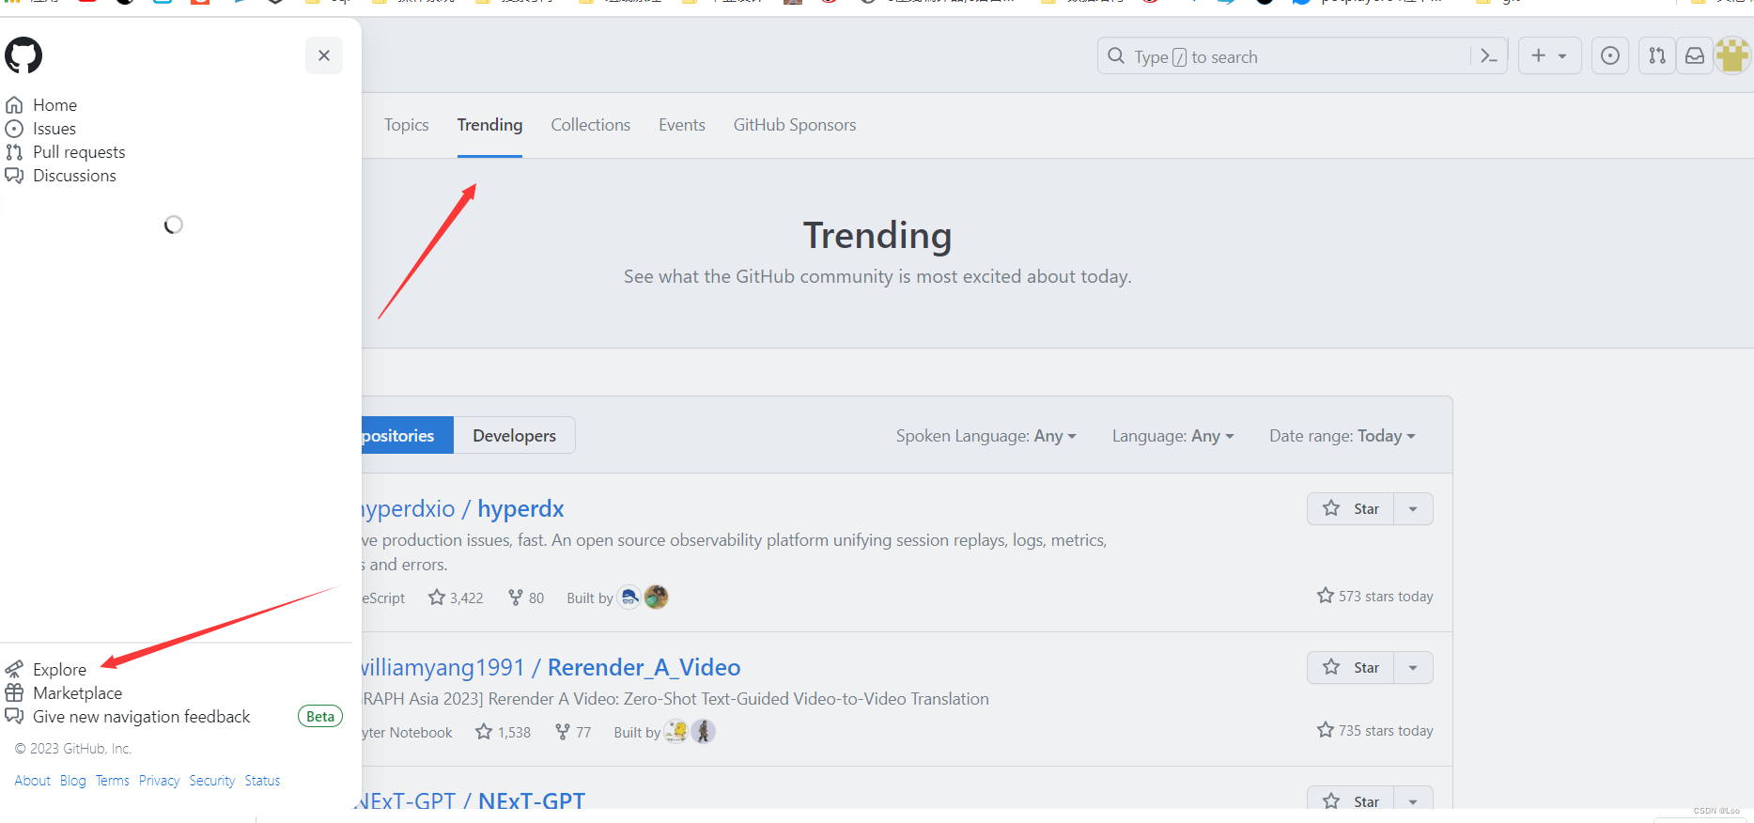Open the Issues icon in header

(1610, 56)
